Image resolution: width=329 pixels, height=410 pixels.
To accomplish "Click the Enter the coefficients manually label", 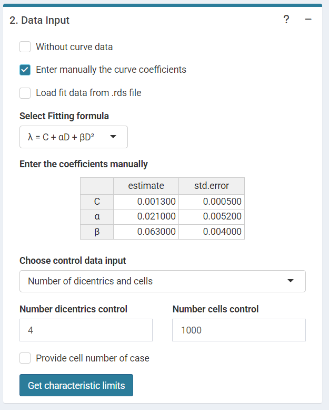I will tap(84, 164).
